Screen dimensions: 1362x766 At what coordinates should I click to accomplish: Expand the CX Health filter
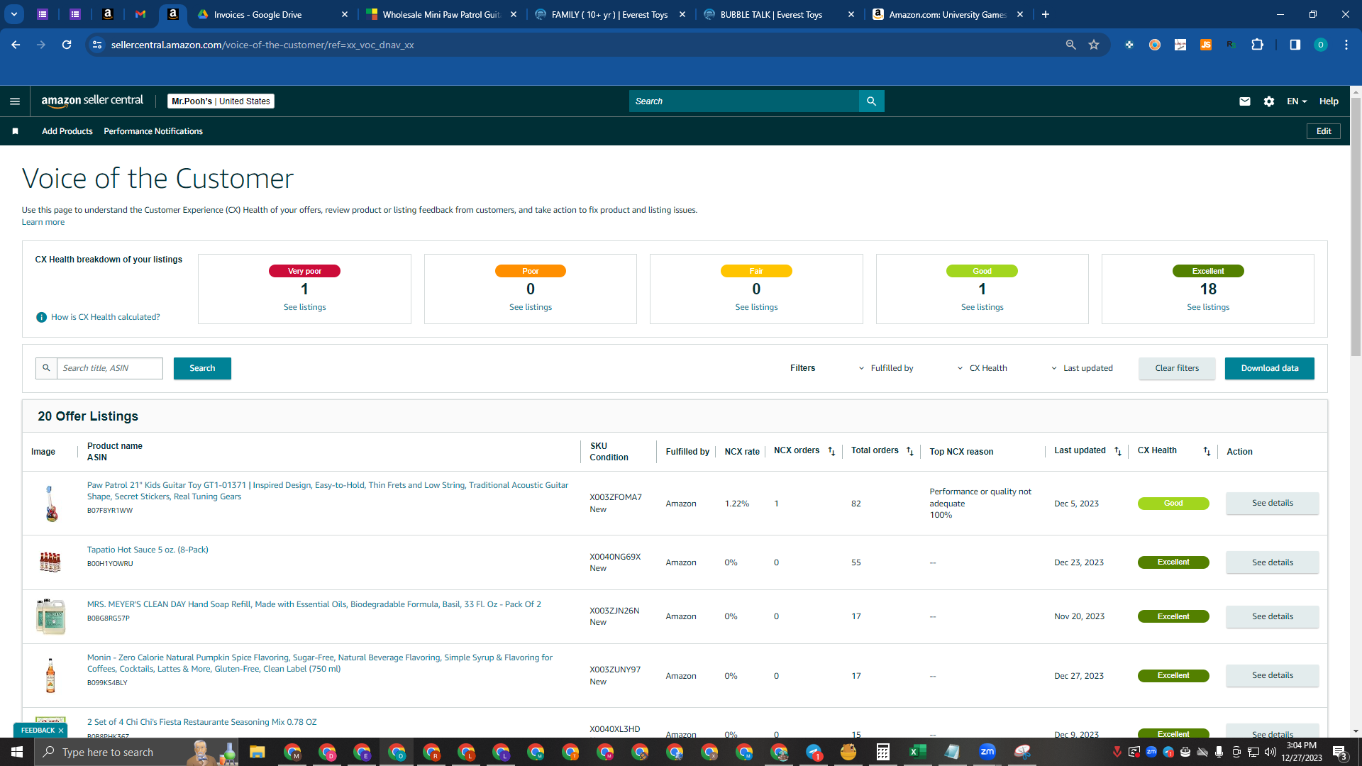[x=982, y=368]
